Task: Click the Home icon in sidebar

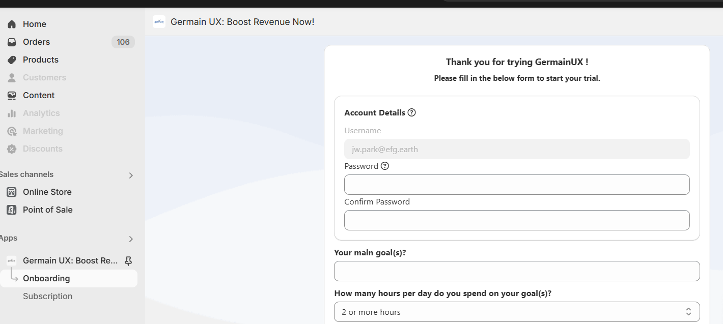Action: point(12,24)
